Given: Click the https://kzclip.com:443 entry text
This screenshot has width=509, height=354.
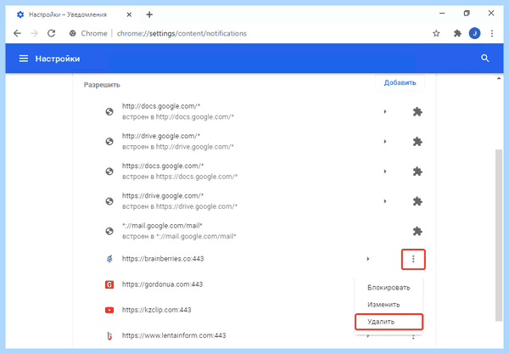Looking at the screenshot, I should pyautogui.click(x=156, y=310).
